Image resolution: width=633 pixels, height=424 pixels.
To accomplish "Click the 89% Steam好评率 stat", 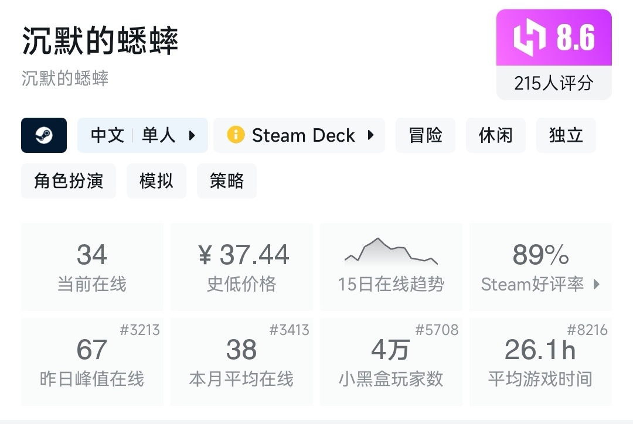I will 540,266.
